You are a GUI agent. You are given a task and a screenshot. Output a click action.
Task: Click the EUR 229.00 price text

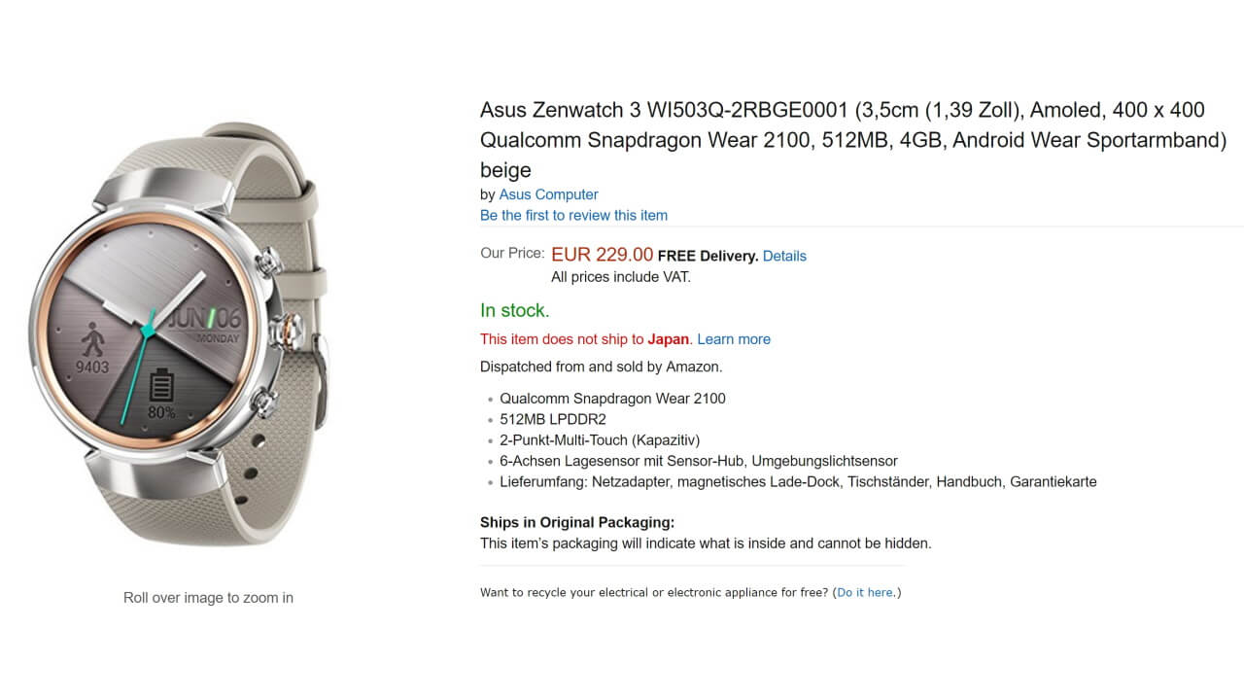tap(601, 255)
